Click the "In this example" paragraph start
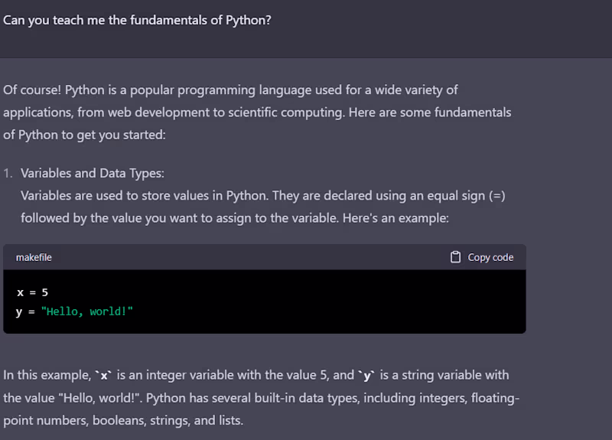 (x=44, y=375)
